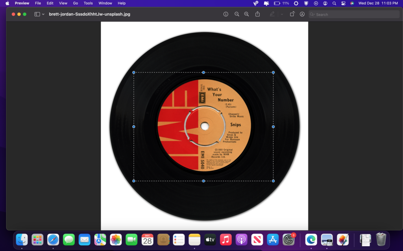Screen dimensions: 403x251
Task: Open Mail from the Dock
Action: (85, 240)
